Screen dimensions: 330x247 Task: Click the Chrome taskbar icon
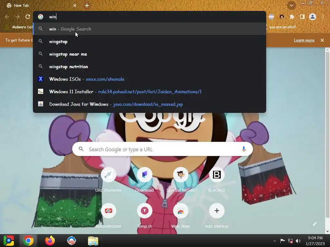28,241
